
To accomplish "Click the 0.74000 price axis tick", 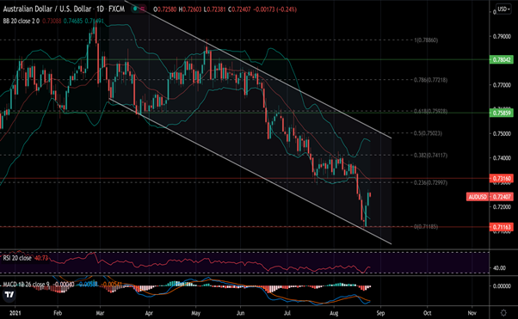I will 502,158.
